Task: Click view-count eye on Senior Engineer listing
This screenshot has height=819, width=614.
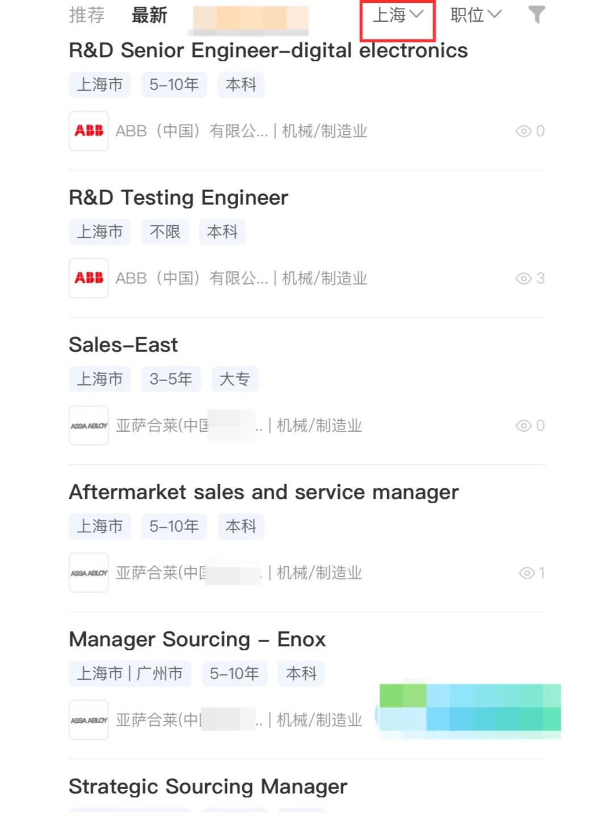Action: point(523,131)
